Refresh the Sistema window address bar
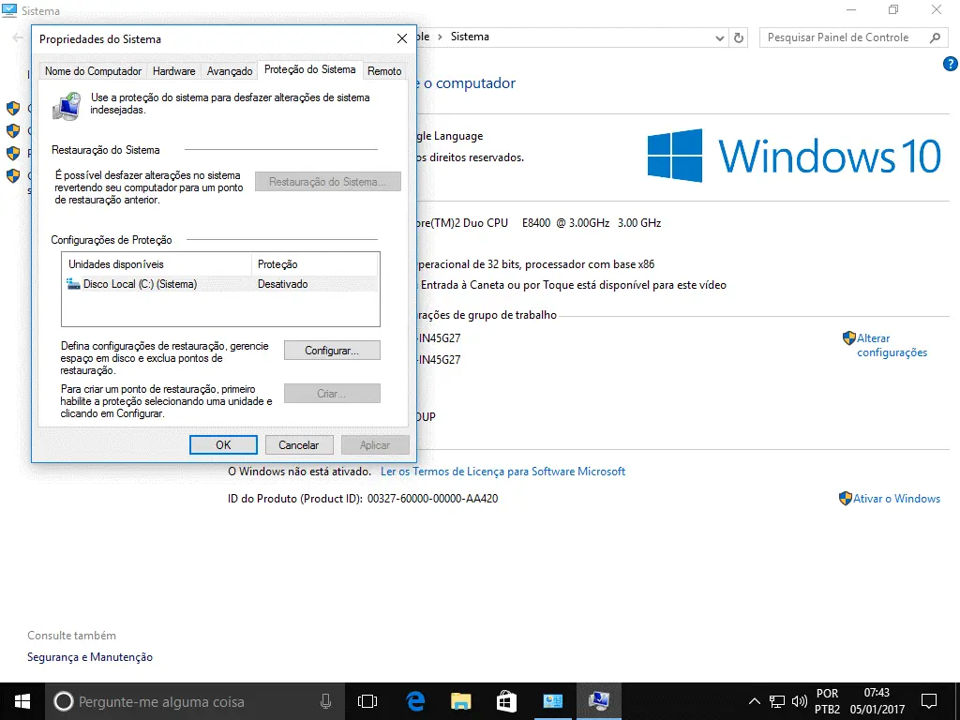 (739, 37)
